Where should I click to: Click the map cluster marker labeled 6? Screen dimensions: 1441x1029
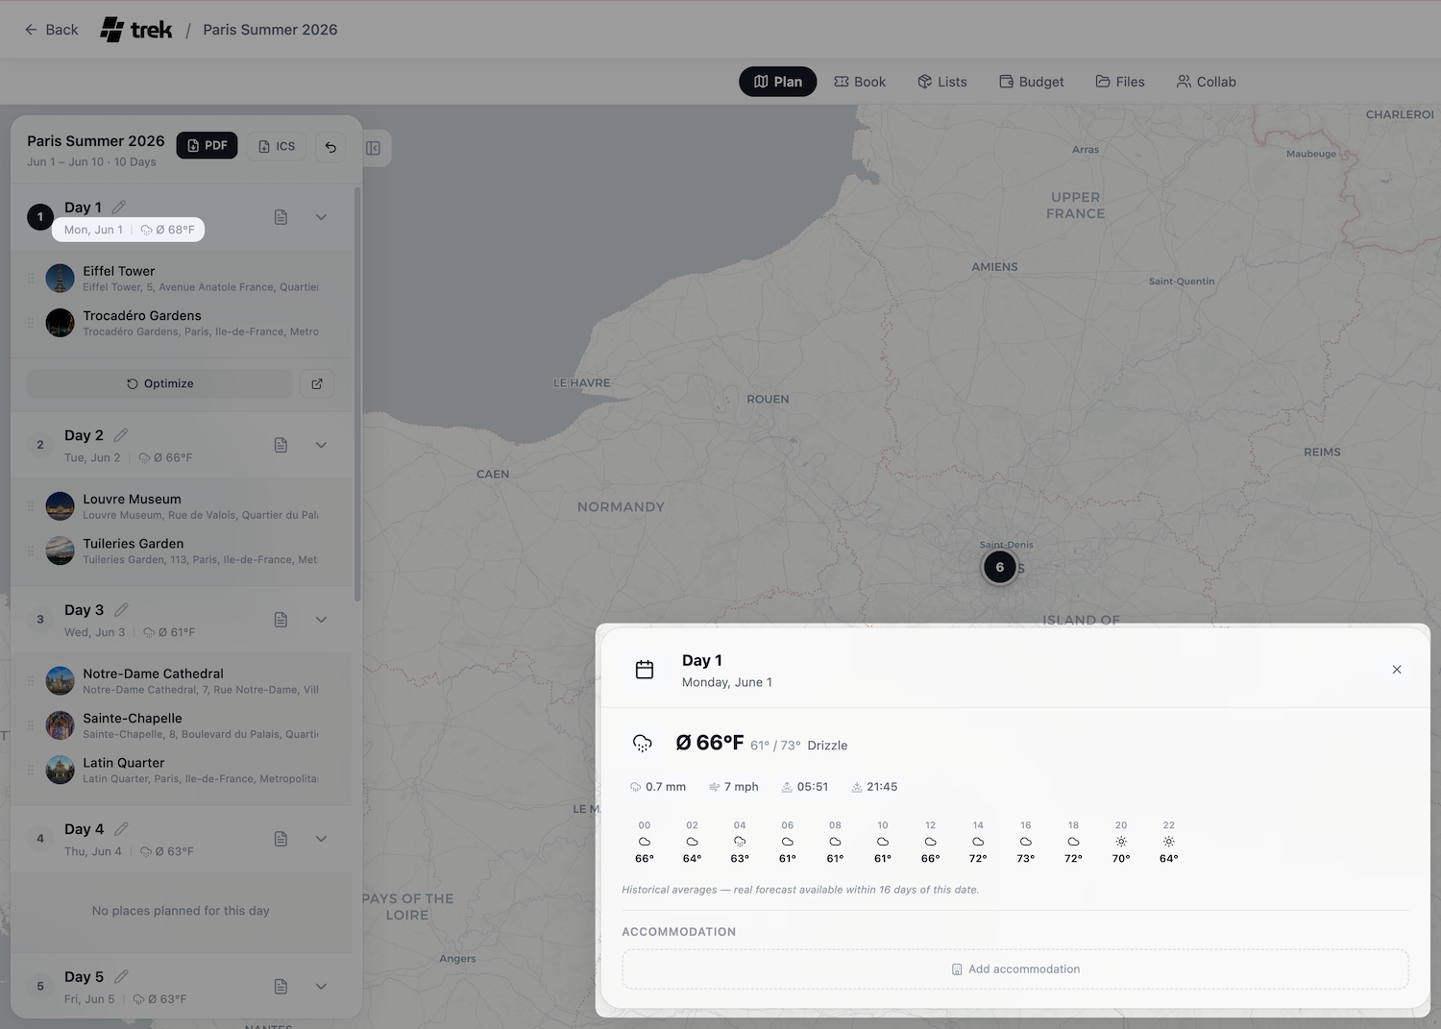pyautogui.click(x=999, y=567)
